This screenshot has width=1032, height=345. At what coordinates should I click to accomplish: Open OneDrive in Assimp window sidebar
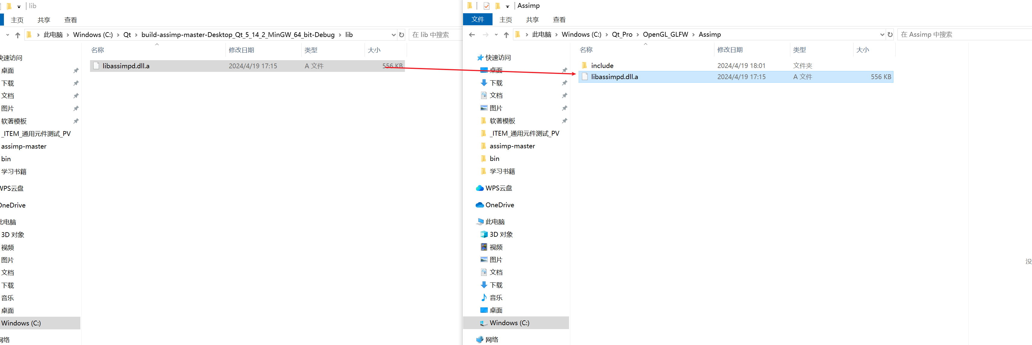click(499, 205)
